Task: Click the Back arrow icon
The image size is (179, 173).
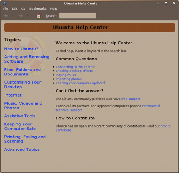Action: [x=6, y=16]
